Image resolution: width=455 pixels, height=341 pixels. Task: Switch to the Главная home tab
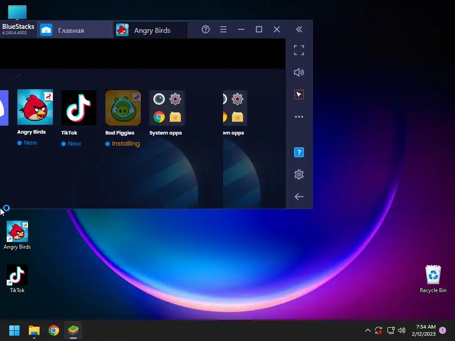coord(75,30)
